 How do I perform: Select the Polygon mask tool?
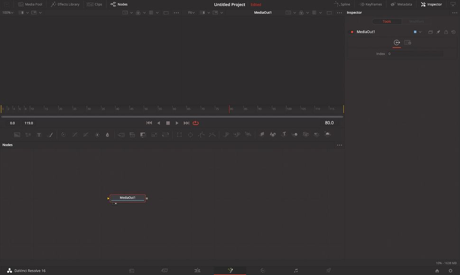[202, 134]
